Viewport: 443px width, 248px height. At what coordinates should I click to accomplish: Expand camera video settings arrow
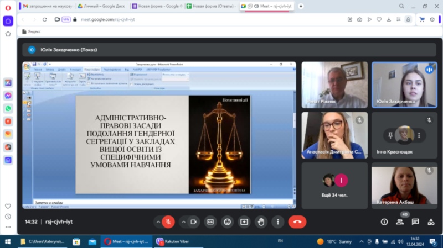pos(183,221)
